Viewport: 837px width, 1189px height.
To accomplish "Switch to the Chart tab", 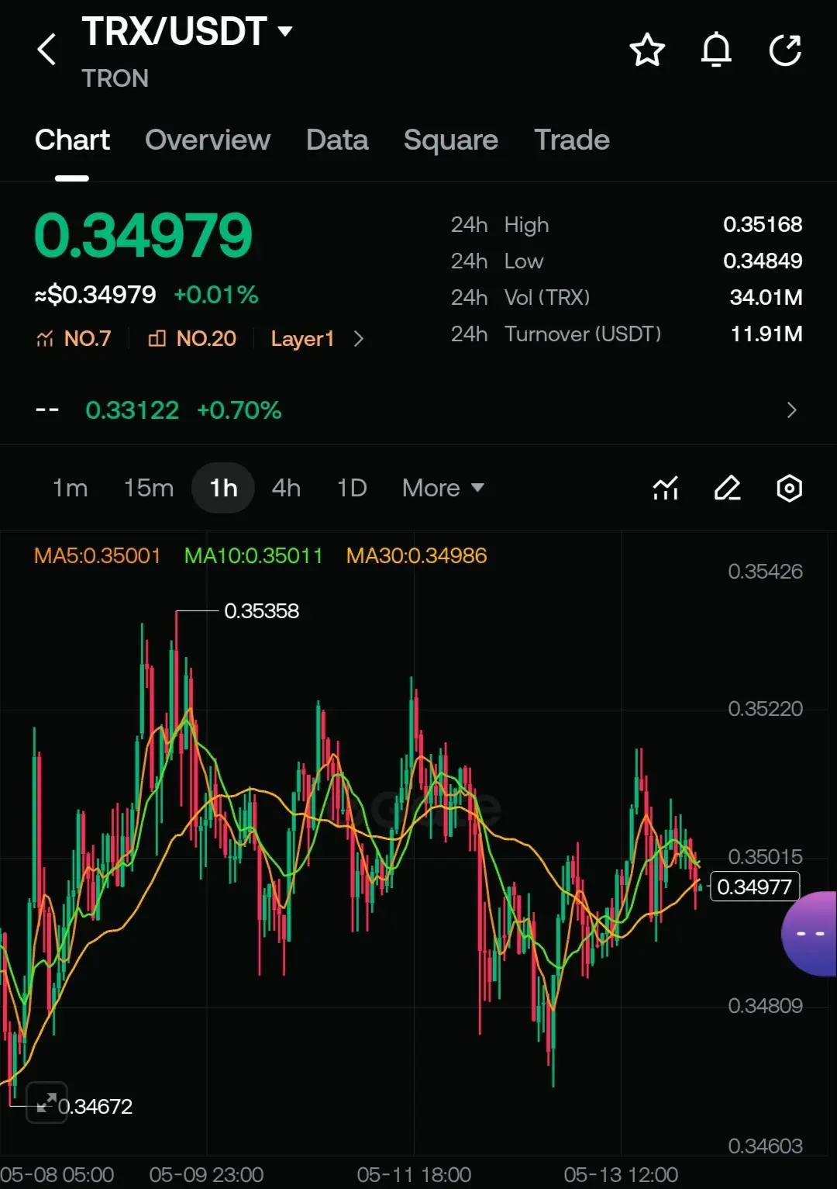I will [72, 140].
